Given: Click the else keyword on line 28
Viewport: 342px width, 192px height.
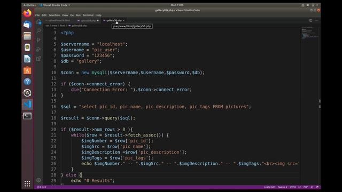Looking at the screenshot, I should (x=71, y=175).
